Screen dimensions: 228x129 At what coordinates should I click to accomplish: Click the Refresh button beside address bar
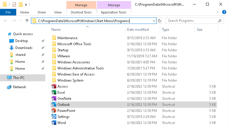160,21
